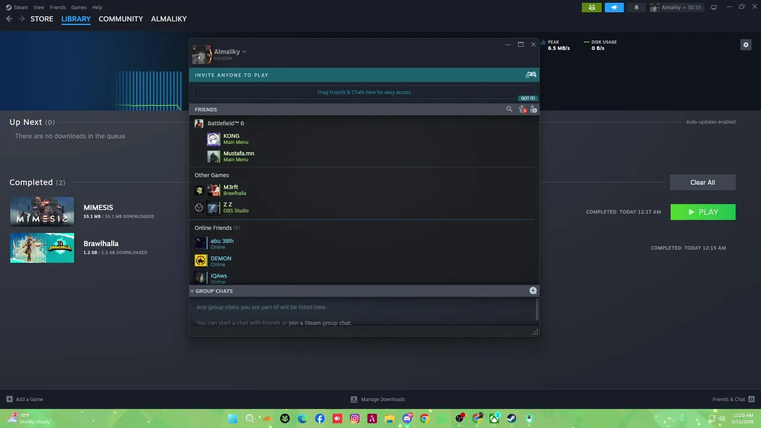Show hidden icons chevron in system tray
The image size is (761, 428).
coord(670,418)
